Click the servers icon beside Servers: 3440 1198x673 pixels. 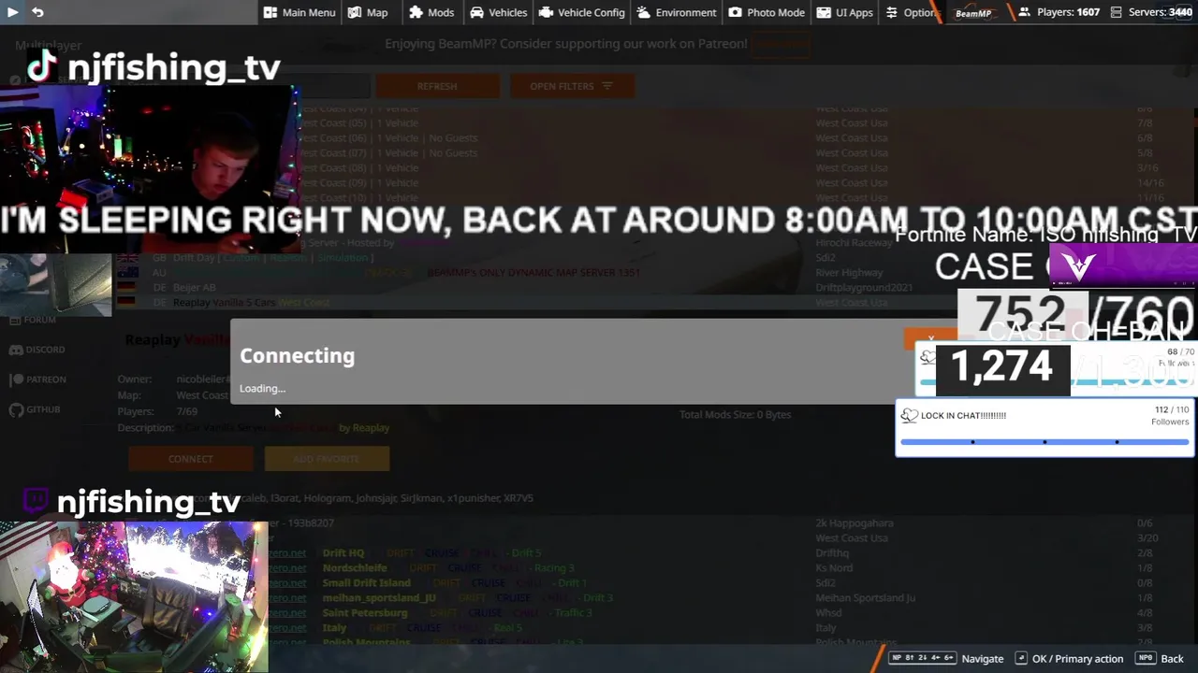1117,12
